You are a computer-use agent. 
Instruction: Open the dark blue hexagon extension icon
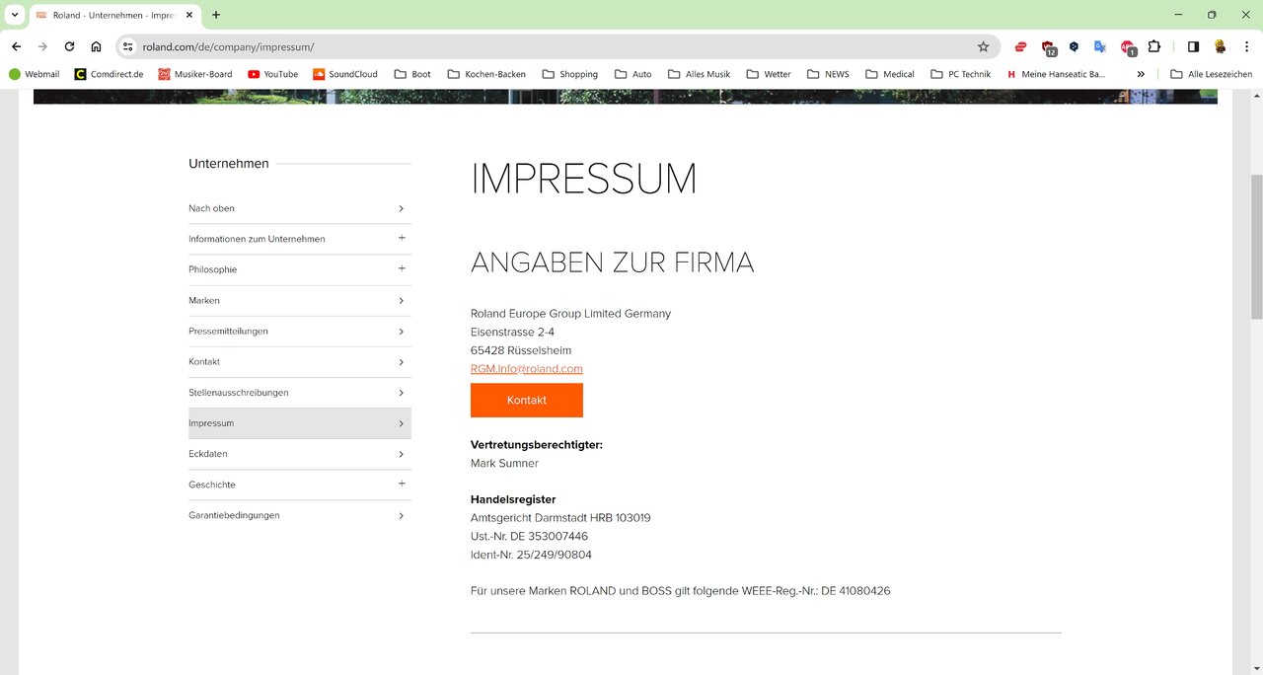(x=1075, y=46)
